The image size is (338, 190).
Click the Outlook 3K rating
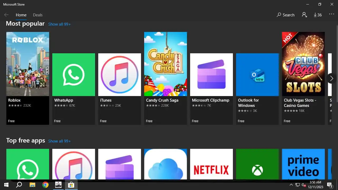click(x=247, y=111)
